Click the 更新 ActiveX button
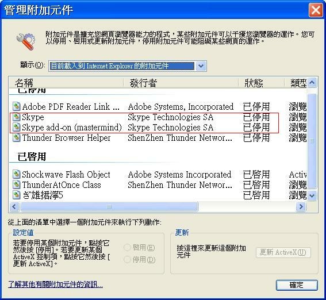This screenshot has width=326, height=300. (x=283, y=252)
